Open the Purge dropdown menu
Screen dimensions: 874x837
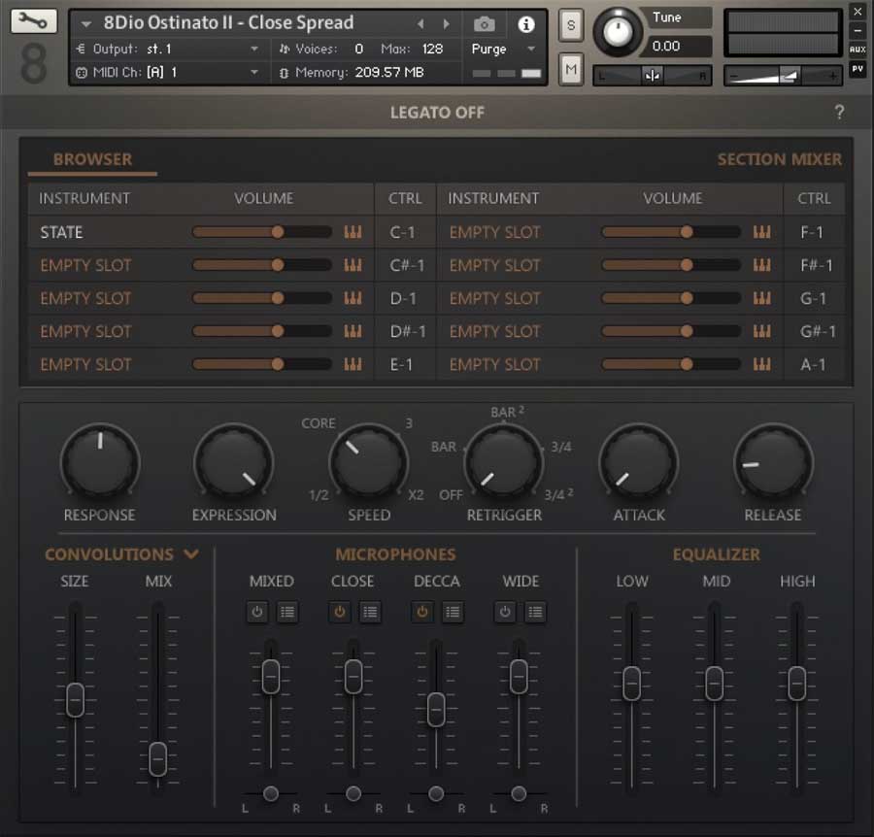503,50
